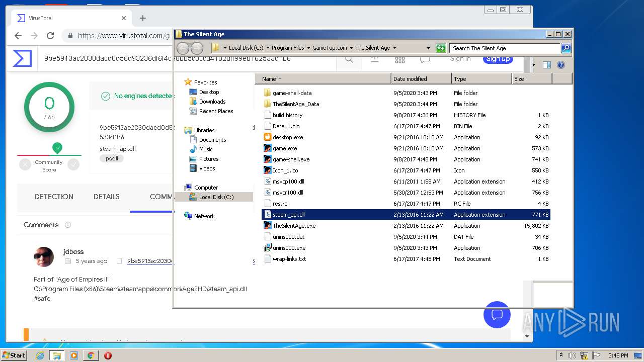
Task: Select the game.exe application icon
Action: pos(268,148)
